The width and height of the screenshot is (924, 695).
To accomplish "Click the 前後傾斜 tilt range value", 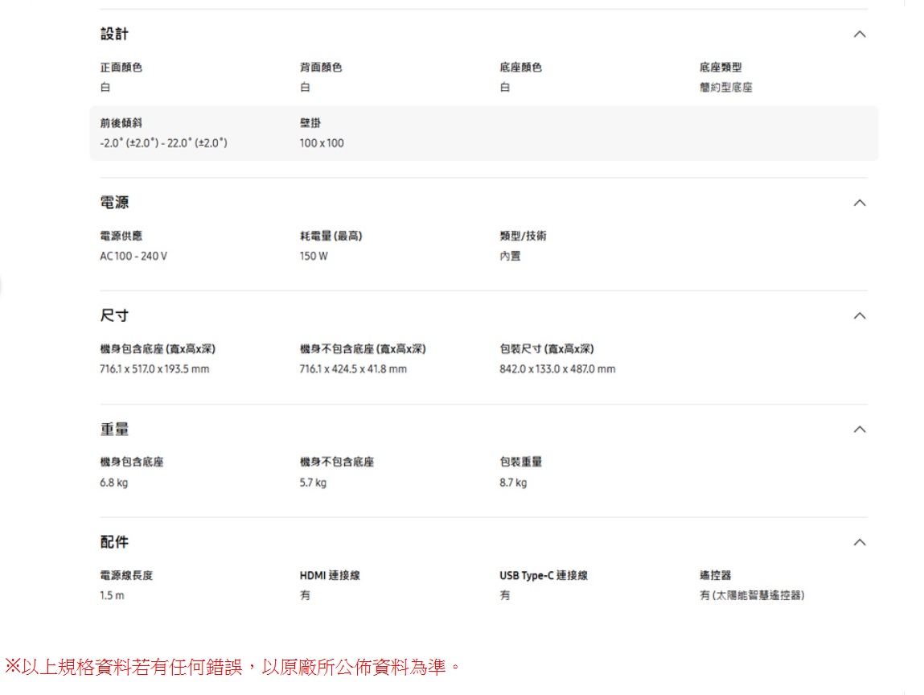I will point(163,143).
